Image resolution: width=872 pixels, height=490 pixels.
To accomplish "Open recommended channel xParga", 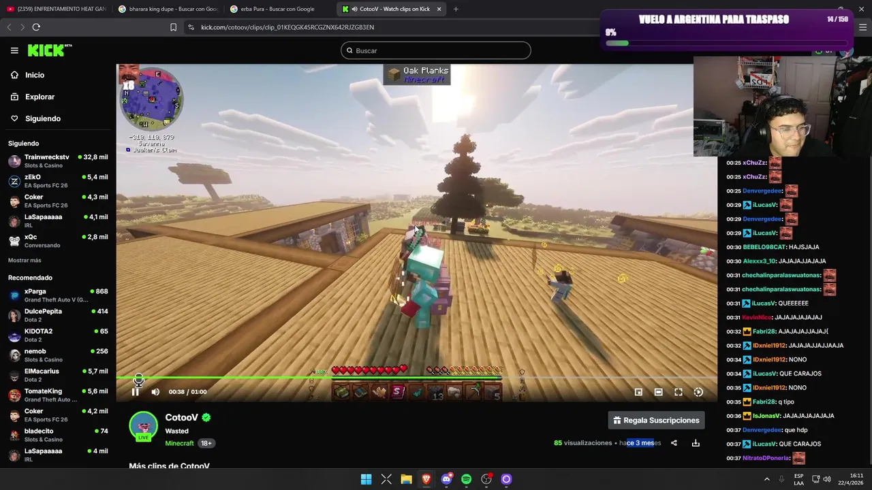I will point(58,295).
